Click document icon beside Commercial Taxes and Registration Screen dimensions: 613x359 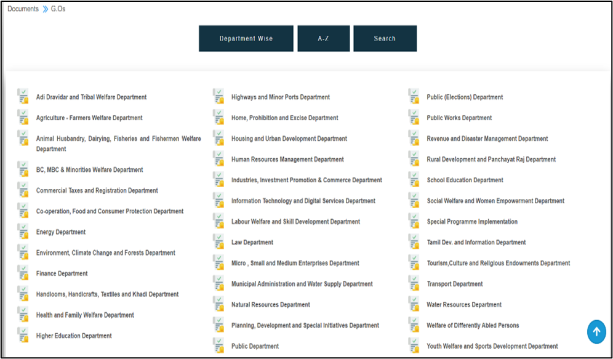pyautogui.click(x=23, y=190)
